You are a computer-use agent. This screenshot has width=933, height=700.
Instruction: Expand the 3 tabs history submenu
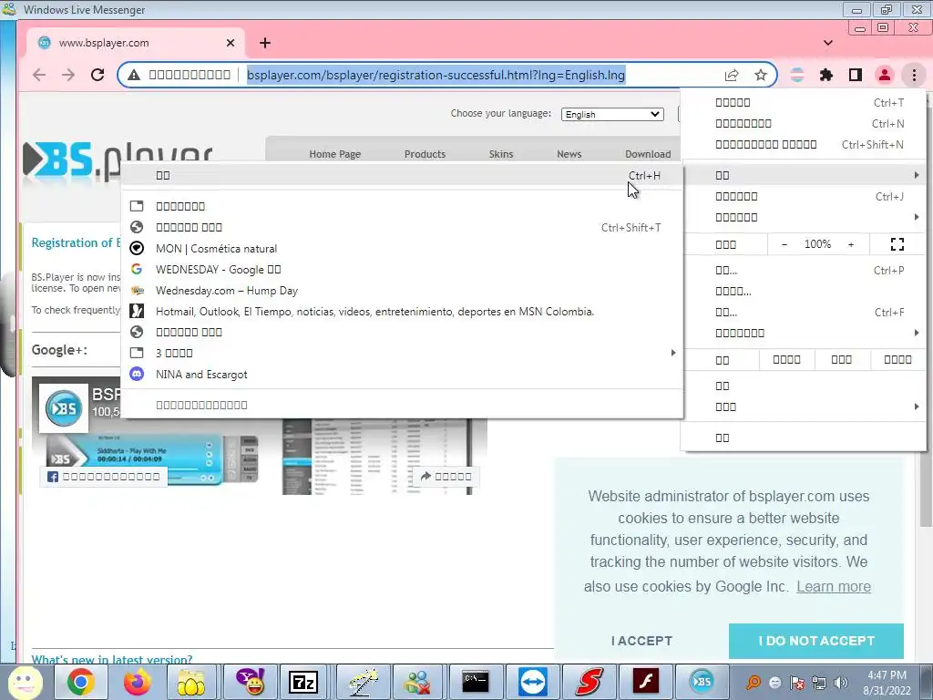(x=402, y=353)
